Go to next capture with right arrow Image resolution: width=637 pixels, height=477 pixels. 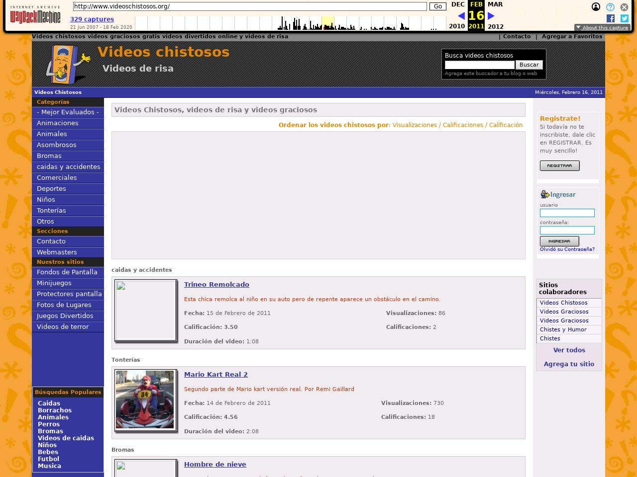[491, 16]
